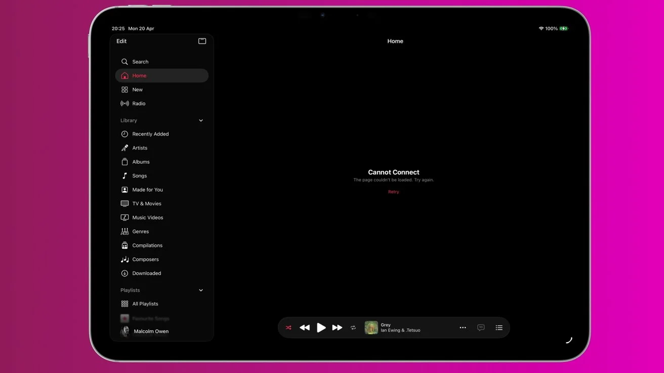The width and height of the screenshot is (664, 373).
Task: Open the Malcolm Owen playlist thumbnail
Action: tap(124, 331)
